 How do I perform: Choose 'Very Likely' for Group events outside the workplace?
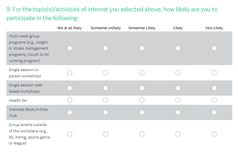[214, 134]
